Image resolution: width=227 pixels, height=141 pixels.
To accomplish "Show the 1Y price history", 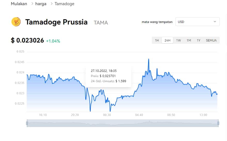I will tap(199, 40).
